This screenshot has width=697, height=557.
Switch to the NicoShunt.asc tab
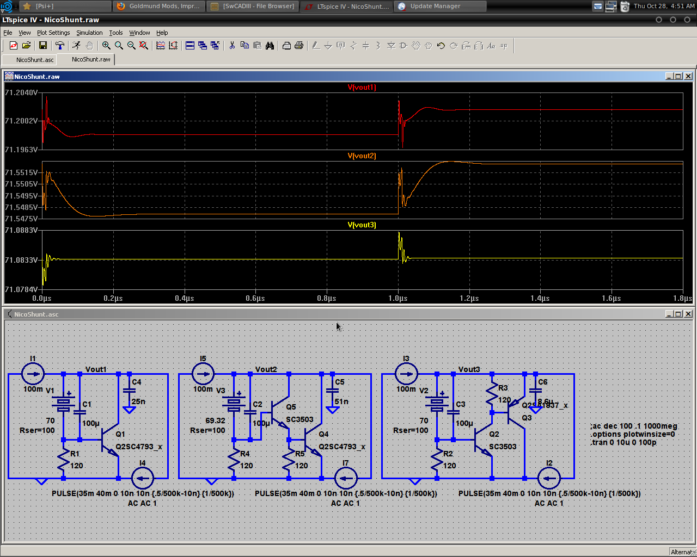coord(30,60)
